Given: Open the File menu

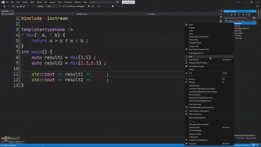Looking at the screenshot, I should [x=7, y=2].
